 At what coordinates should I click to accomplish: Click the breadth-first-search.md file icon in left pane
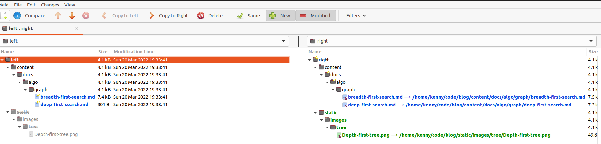click(x=37, y=97)
